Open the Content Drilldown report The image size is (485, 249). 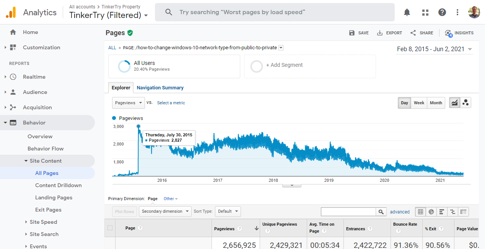59,185
